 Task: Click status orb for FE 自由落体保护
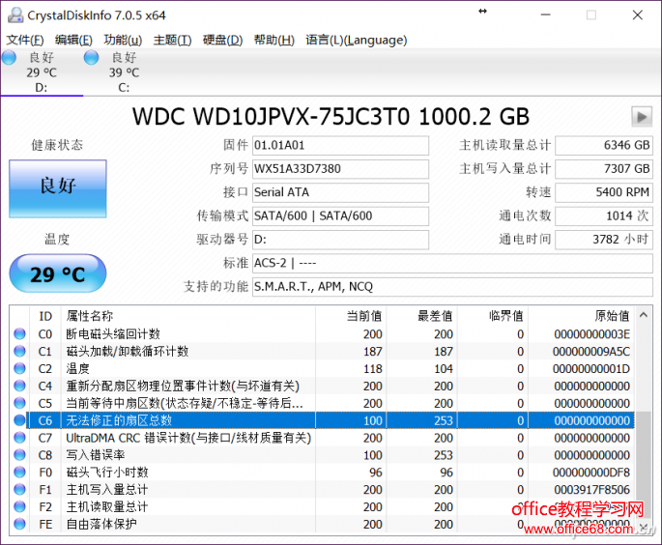click(x=20, y=525)
